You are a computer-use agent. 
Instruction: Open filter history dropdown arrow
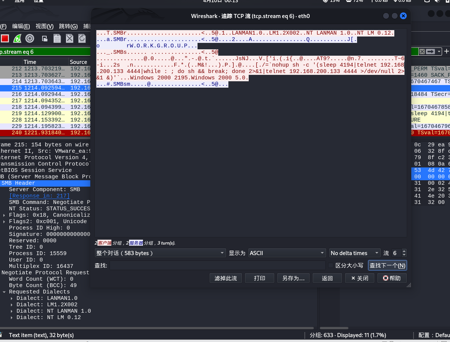[x=439, y=52]
